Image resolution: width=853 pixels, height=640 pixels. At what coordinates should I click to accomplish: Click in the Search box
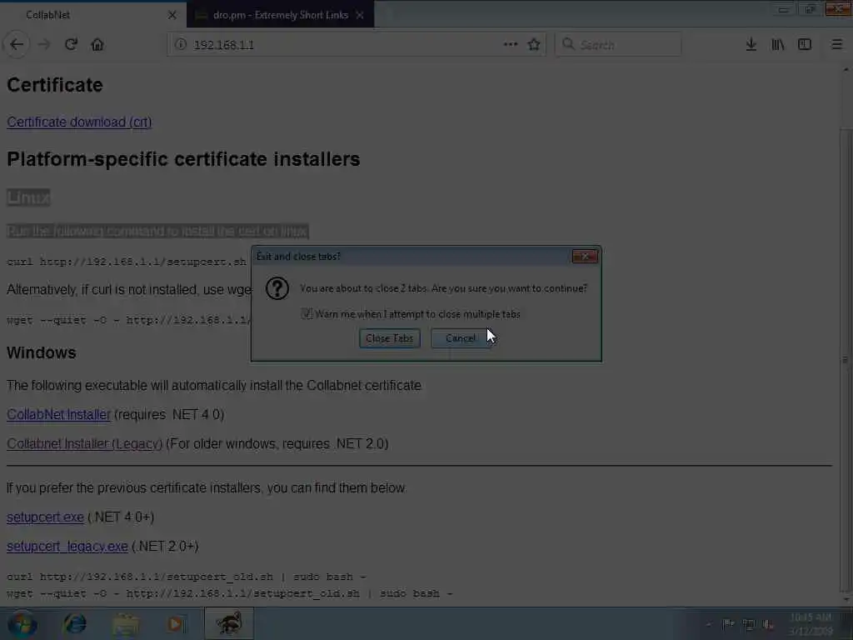point(618,45)
